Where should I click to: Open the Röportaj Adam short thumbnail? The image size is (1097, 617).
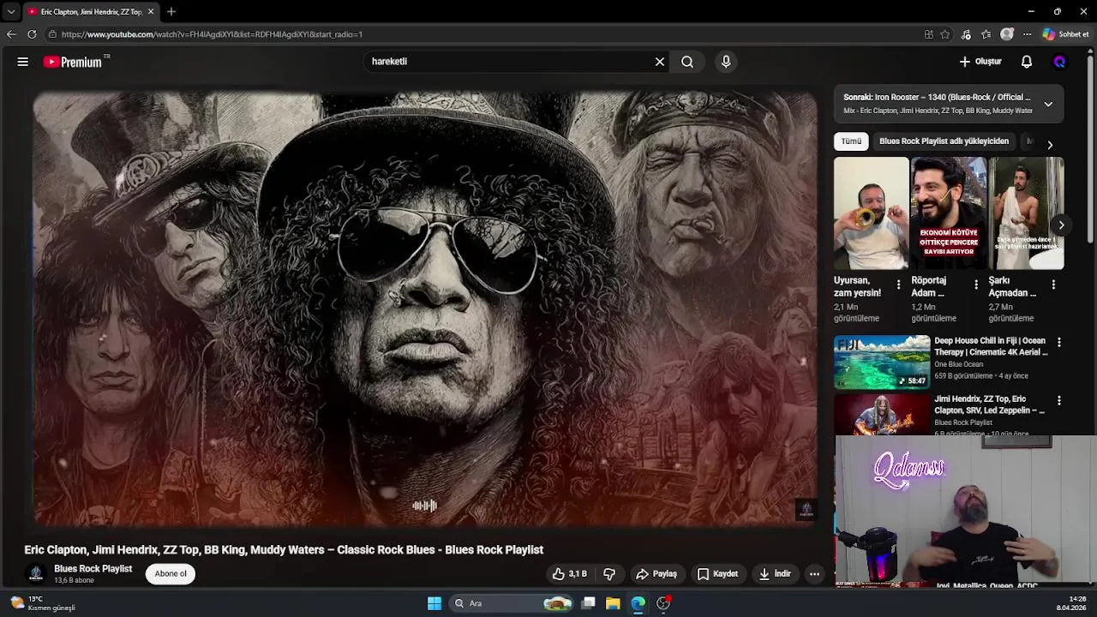948,213
